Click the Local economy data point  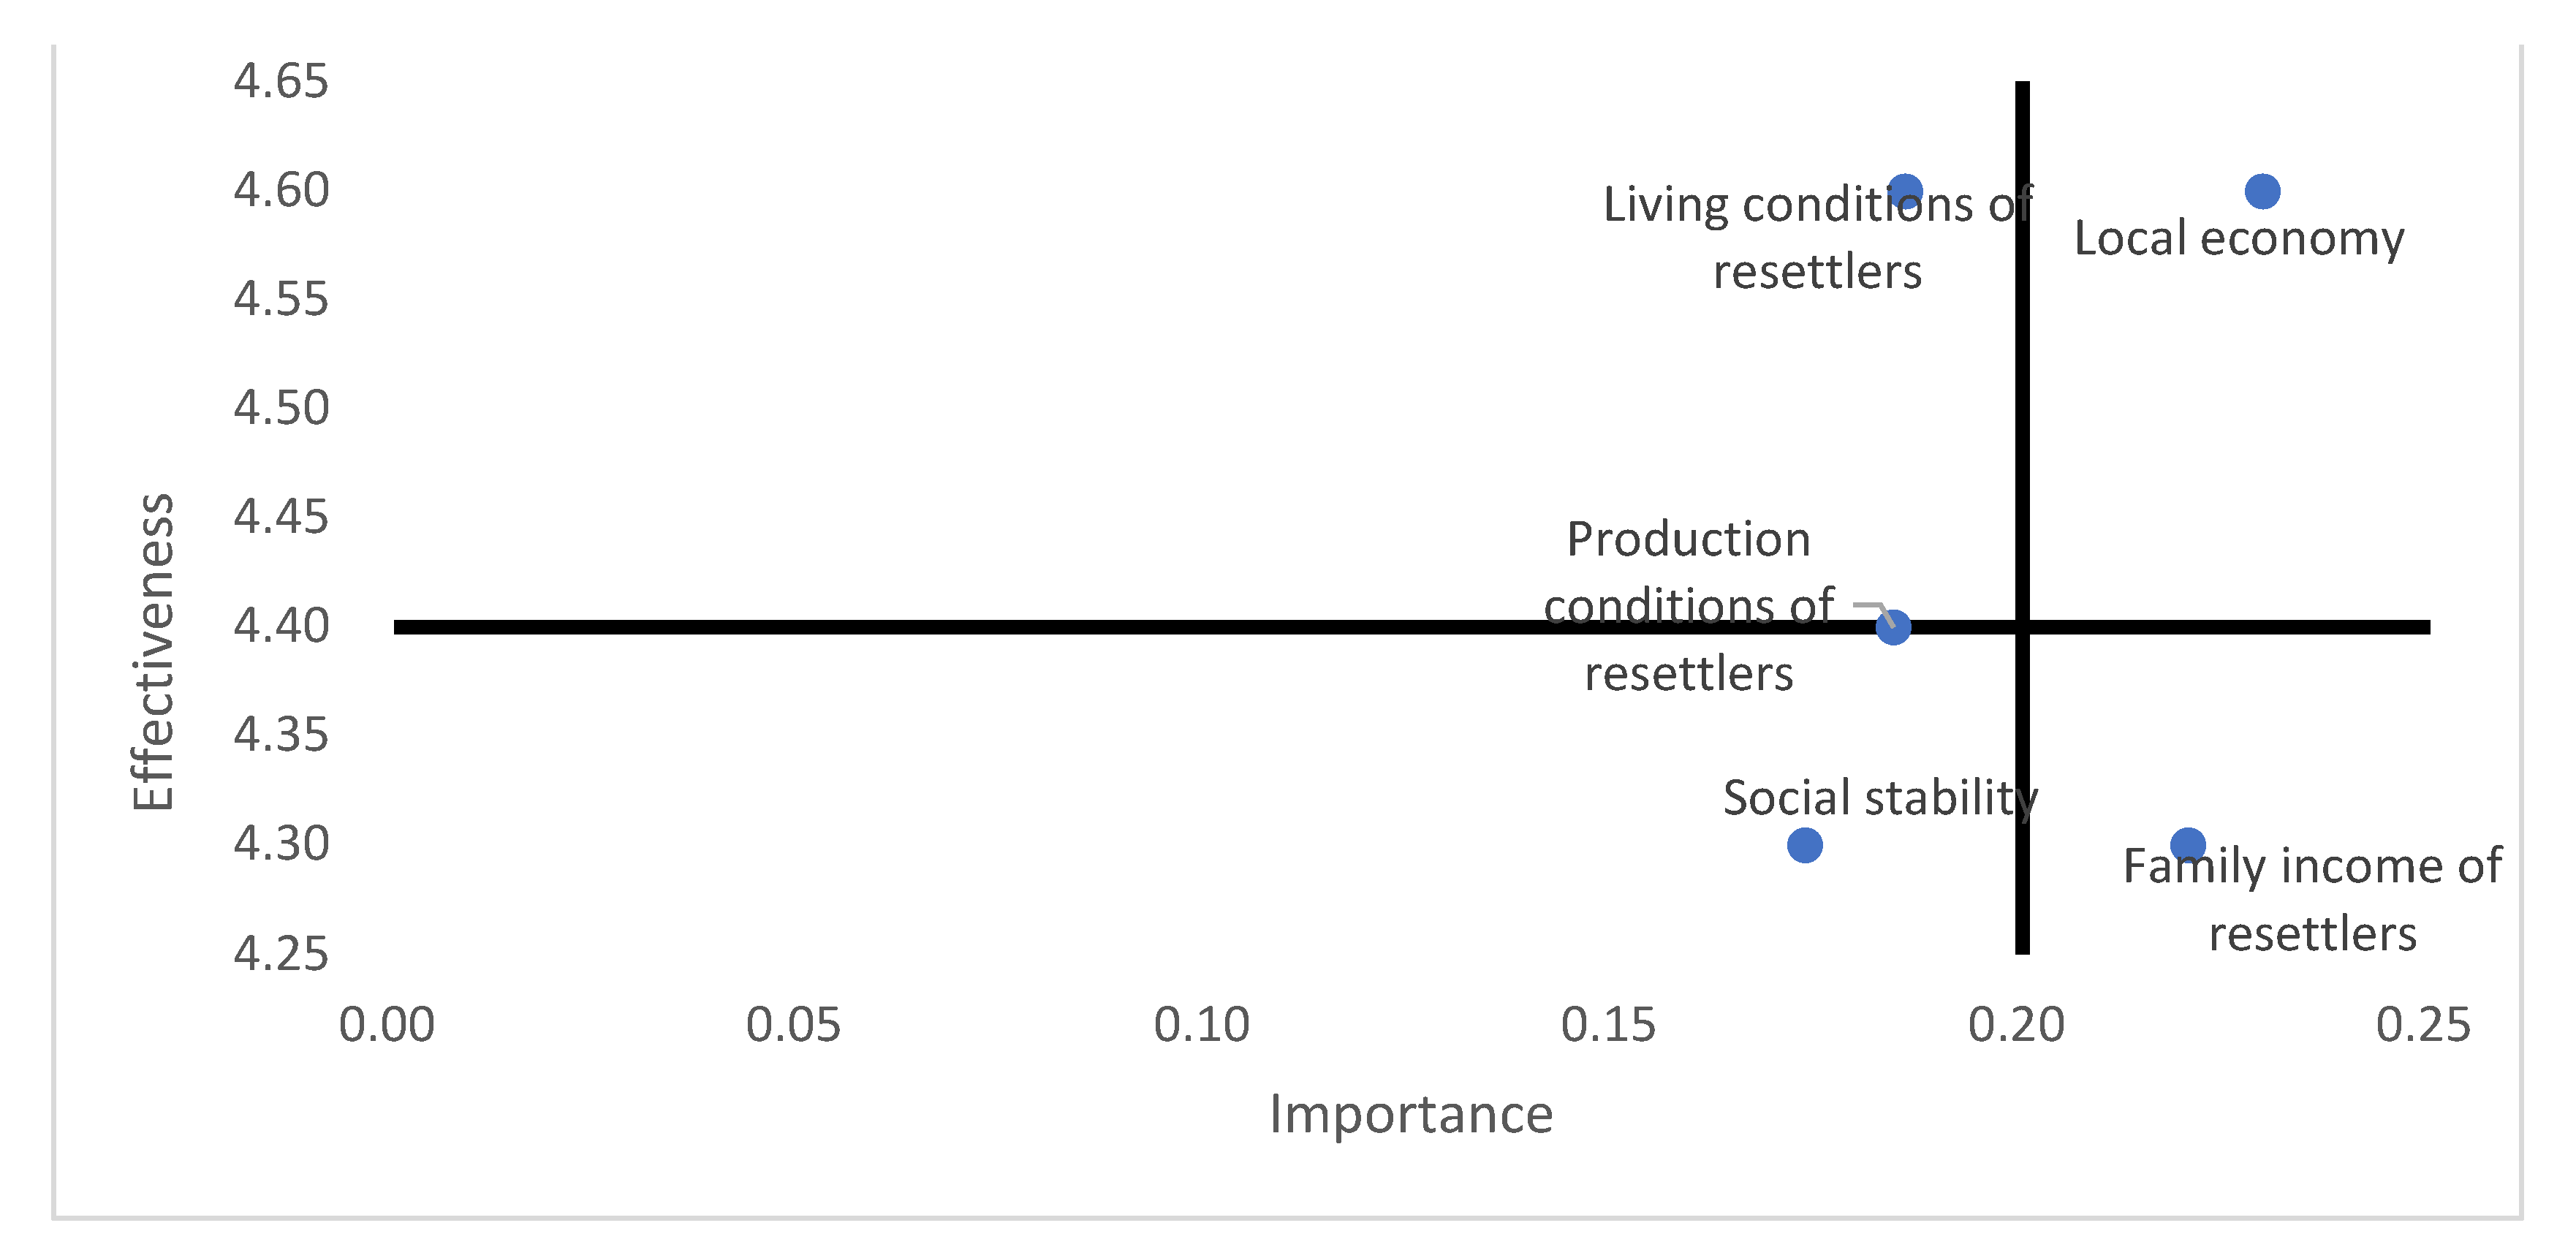2262,191
